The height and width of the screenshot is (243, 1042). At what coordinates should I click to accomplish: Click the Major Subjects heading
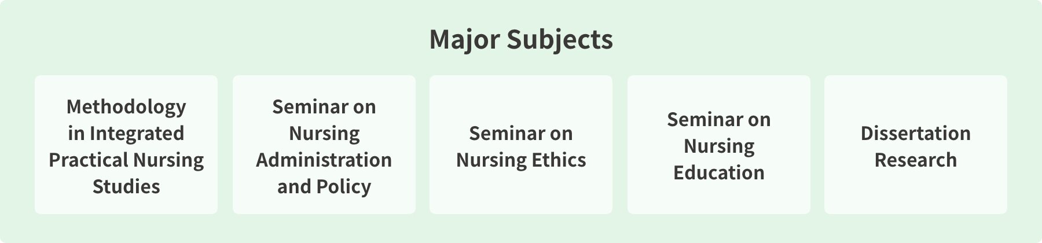click(521, 40)
